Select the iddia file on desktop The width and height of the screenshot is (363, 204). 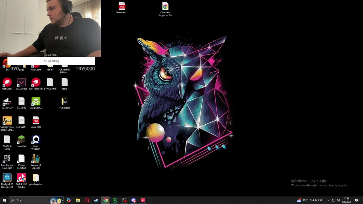click(65, 84)
